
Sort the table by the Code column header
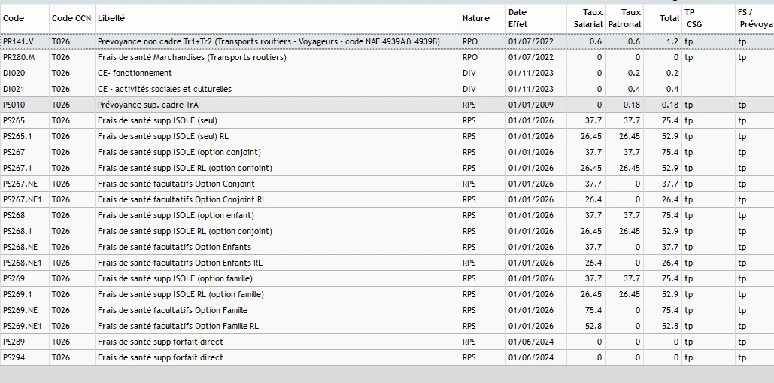14,18
